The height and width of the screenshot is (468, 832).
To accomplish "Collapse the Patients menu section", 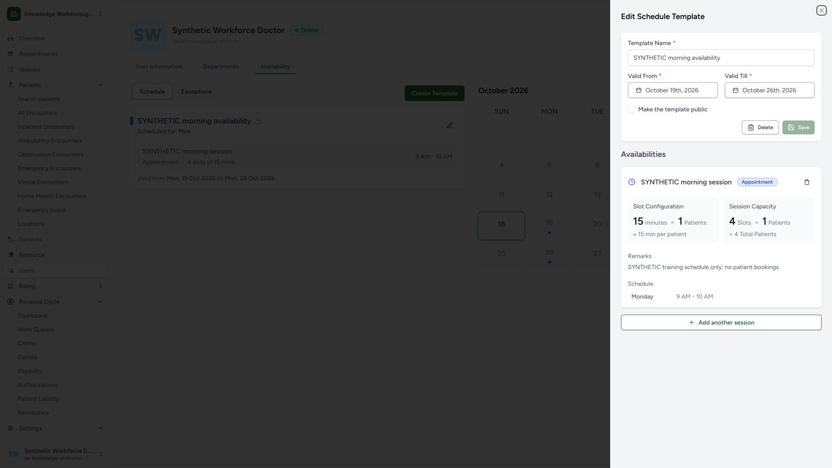I will [x=101, y=85].
